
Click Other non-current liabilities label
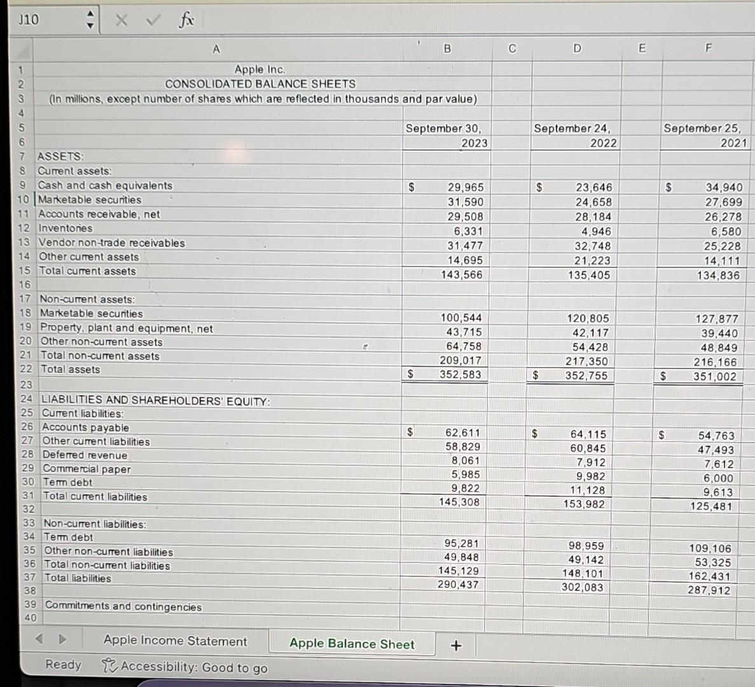108,552
